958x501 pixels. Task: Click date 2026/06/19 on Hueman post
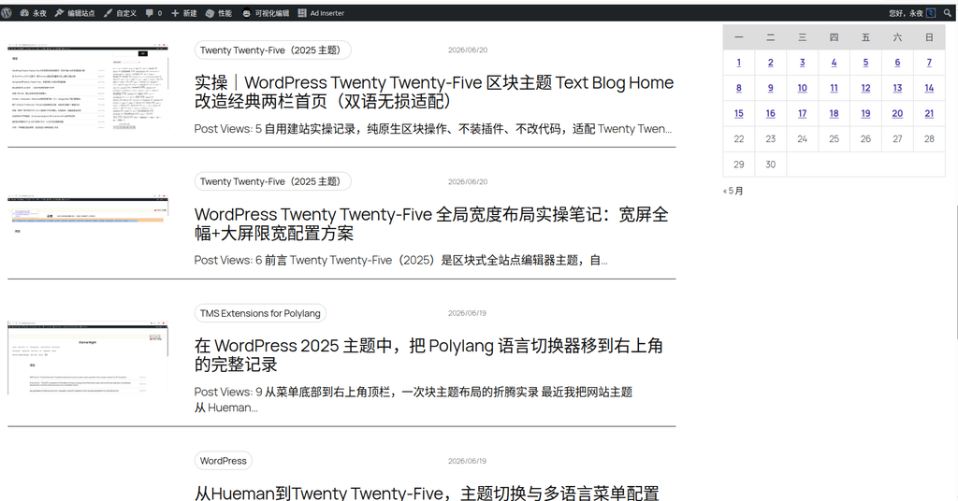(x=468, y=461)
